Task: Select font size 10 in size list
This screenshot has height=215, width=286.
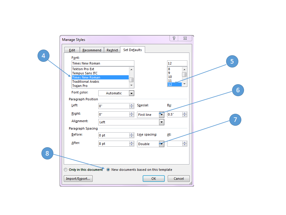Action: [170, 77]
